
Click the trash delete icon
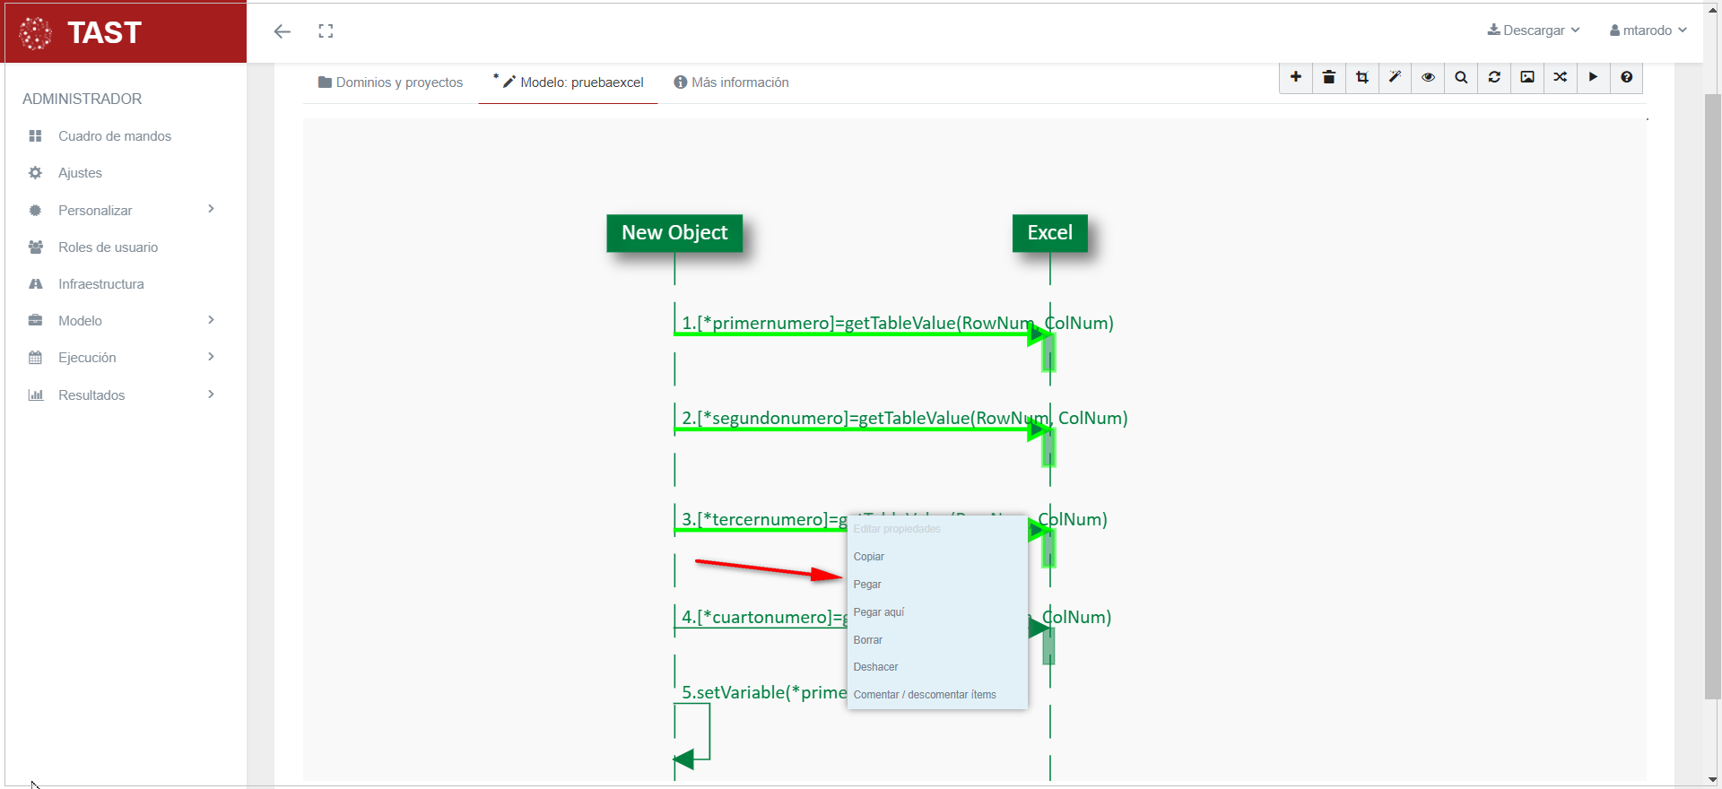point(1329,77)
